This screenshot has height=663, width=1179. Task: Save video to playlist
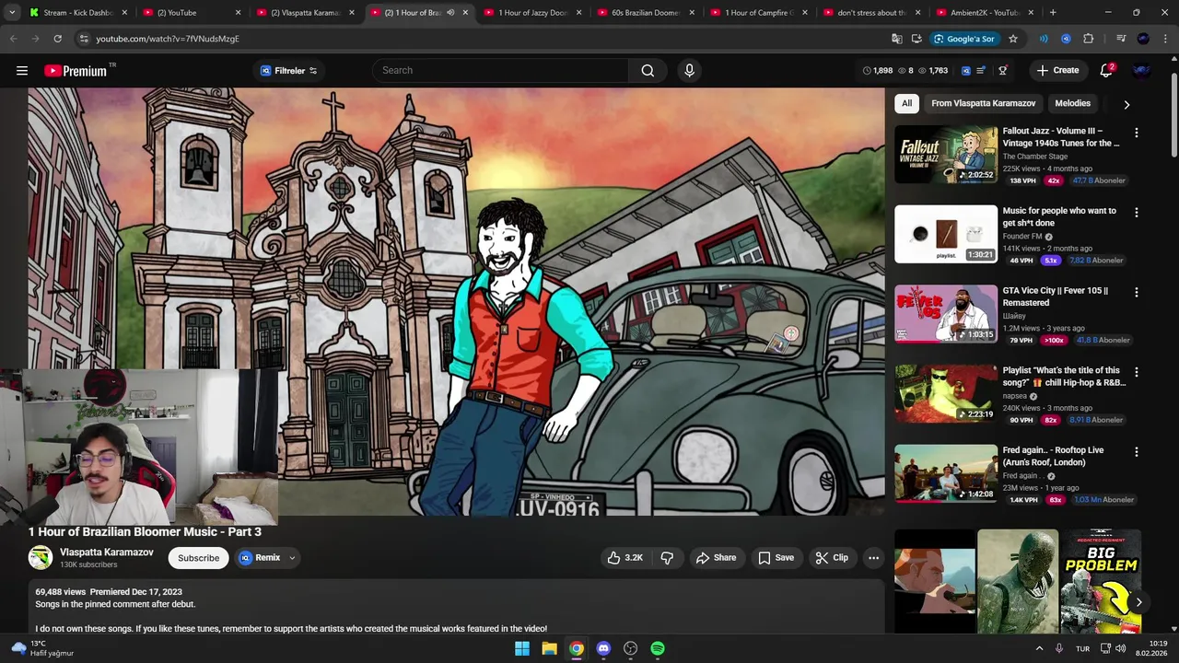pos(776,557)
